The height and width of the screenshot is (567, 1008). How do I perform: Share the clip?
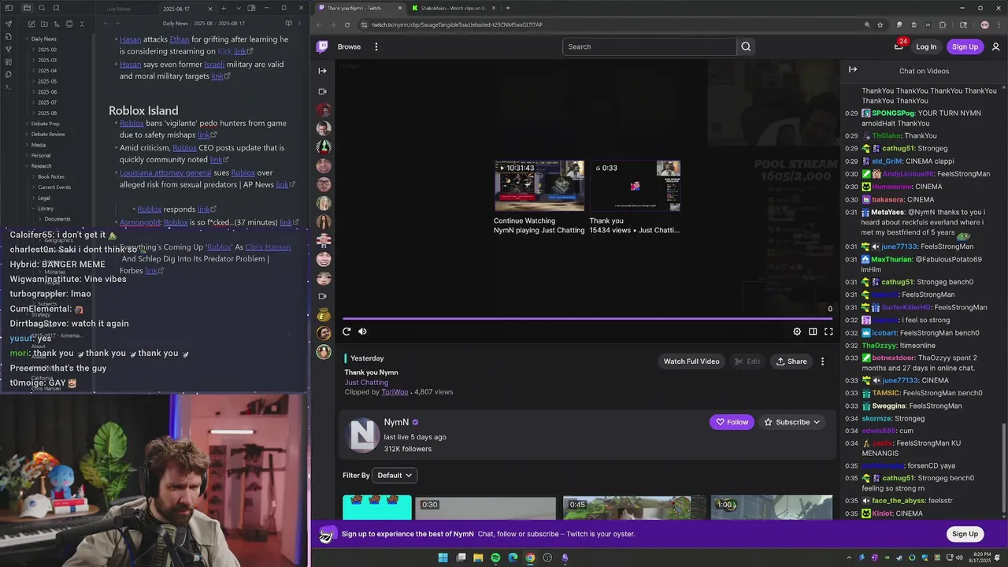tap(791, 361)
